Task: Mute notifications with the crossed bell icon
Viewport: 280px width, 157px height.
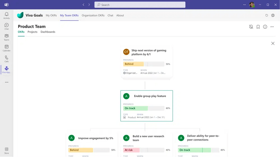Action: click(251, 27)
